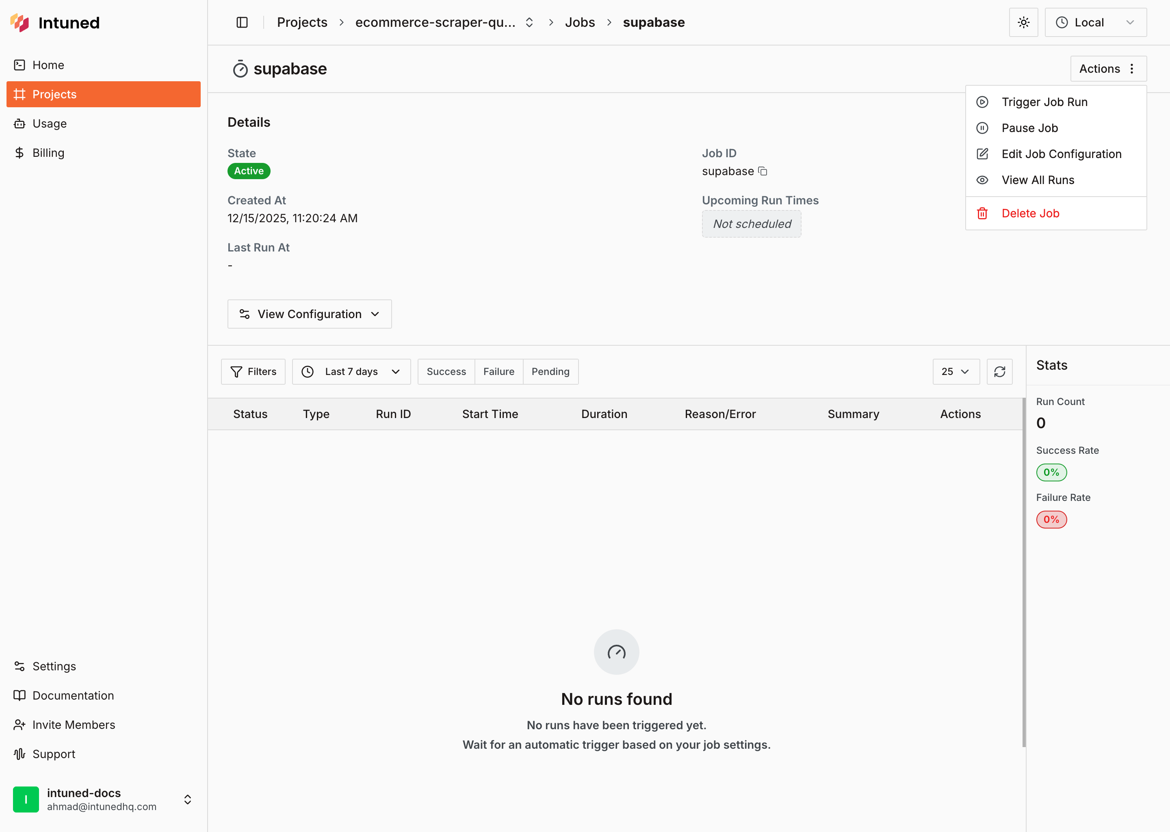Go to the ecommerce-scraper breadcrumb
Viewport: 1170px width, 832px height.
point(435,22)
